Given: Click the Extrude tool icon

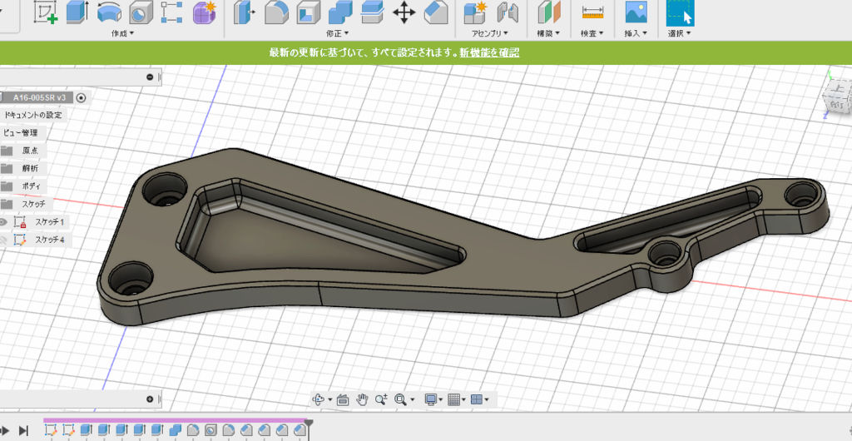Looking at the screenshot, I should point(77,12).
